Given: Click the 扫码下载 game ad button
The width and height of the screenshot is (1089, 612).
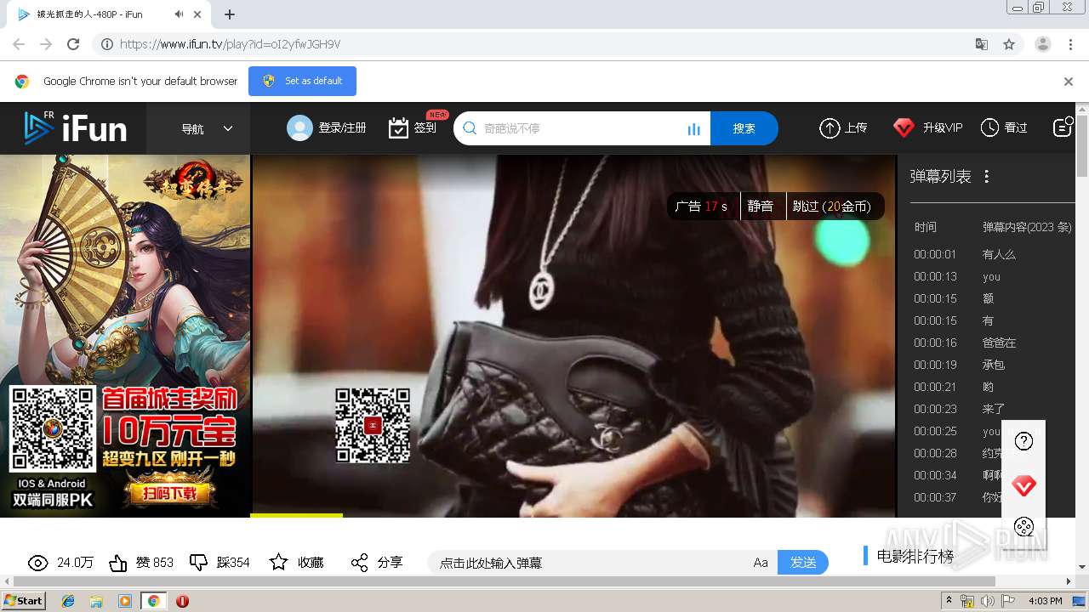Looking at the screenshot, I should coord(168,493).
